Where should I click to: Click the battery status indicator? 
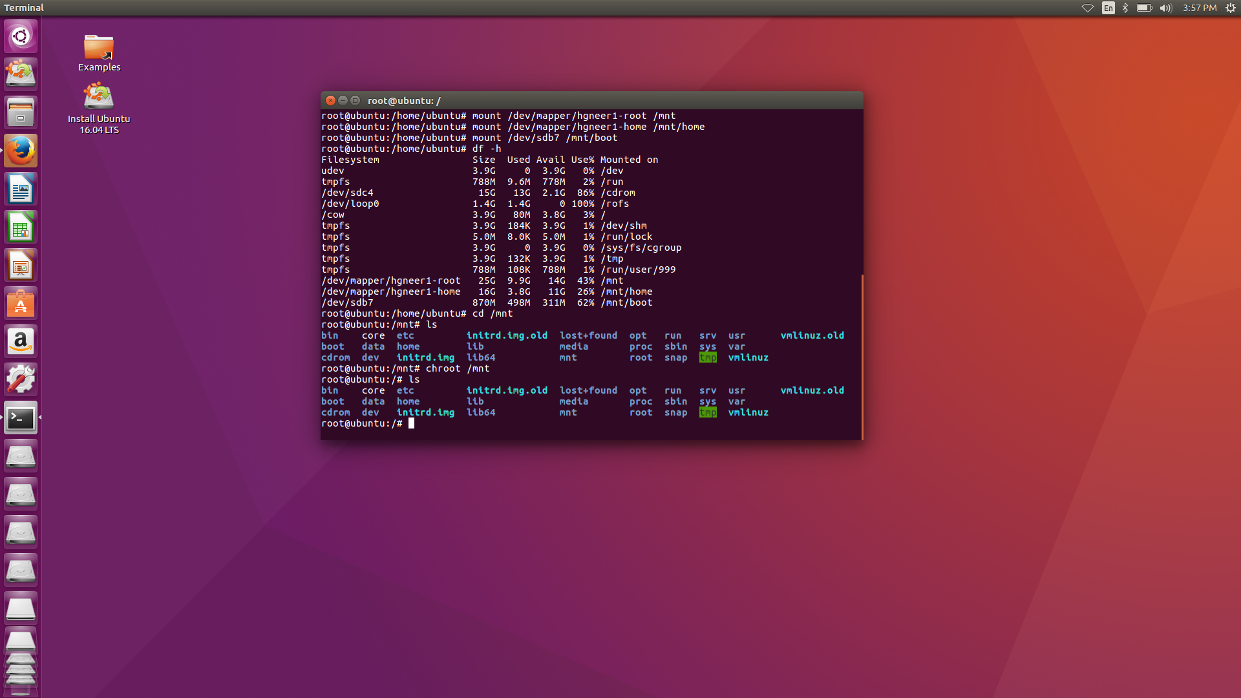(1144, 8)
